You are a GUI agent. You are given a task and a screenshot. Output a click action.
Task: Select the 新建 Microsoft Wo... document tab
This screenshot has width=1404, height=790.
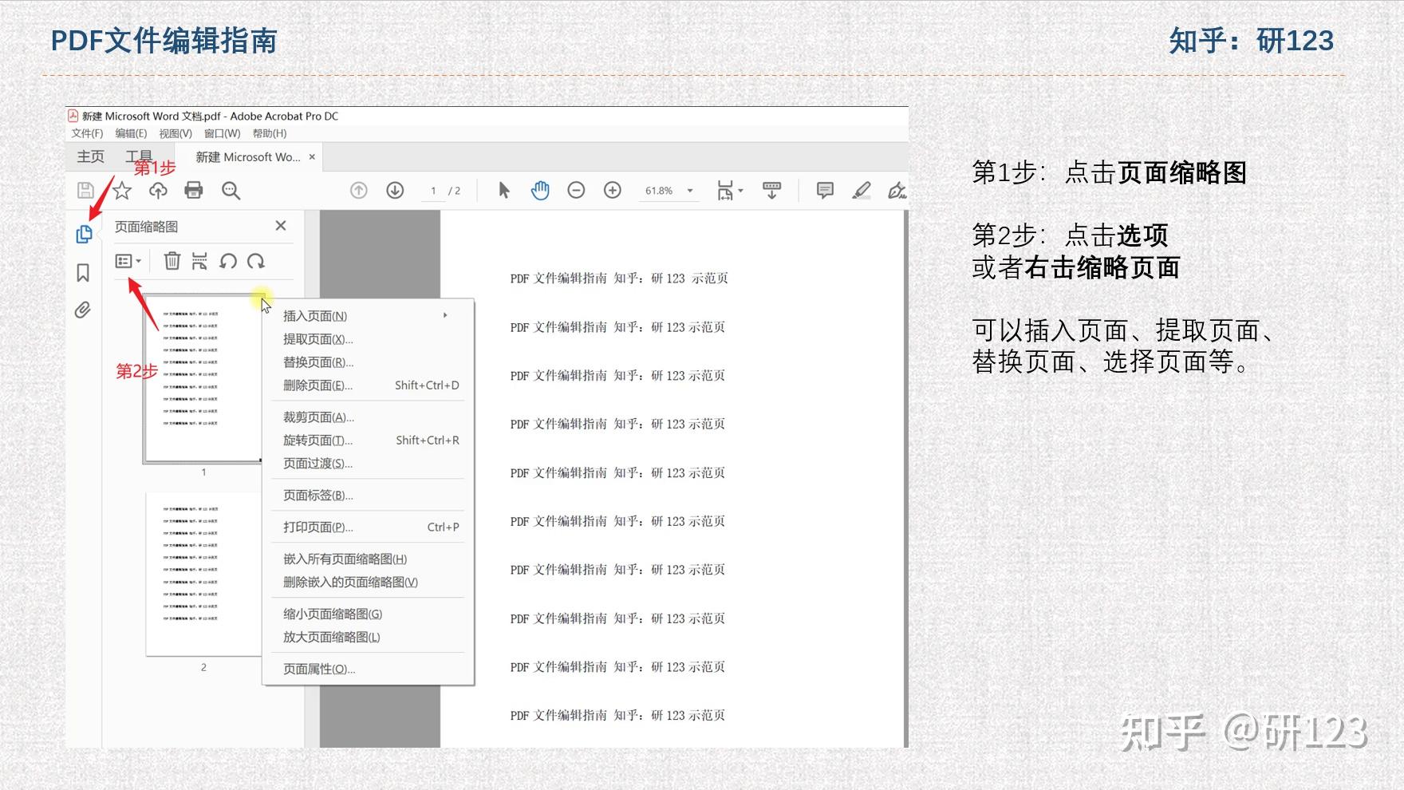point(248,157)
